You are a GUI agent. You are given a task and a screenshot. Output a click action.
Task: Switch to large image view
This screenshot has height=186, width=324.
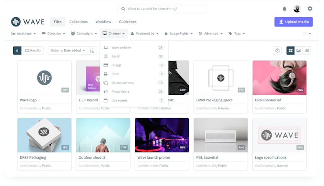point(298,51)
